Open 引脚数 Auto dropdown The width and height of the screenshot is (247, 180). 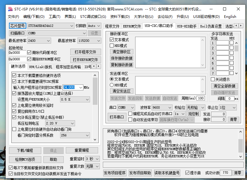[94, 26]
